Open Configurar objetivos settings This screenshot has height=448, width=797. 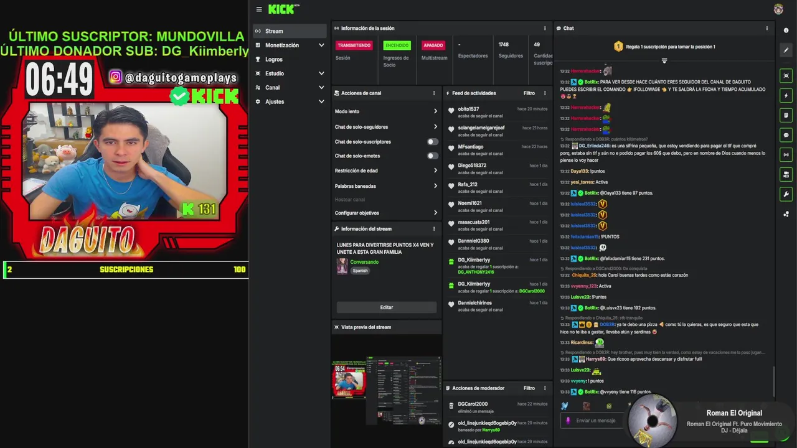(386, 213)
